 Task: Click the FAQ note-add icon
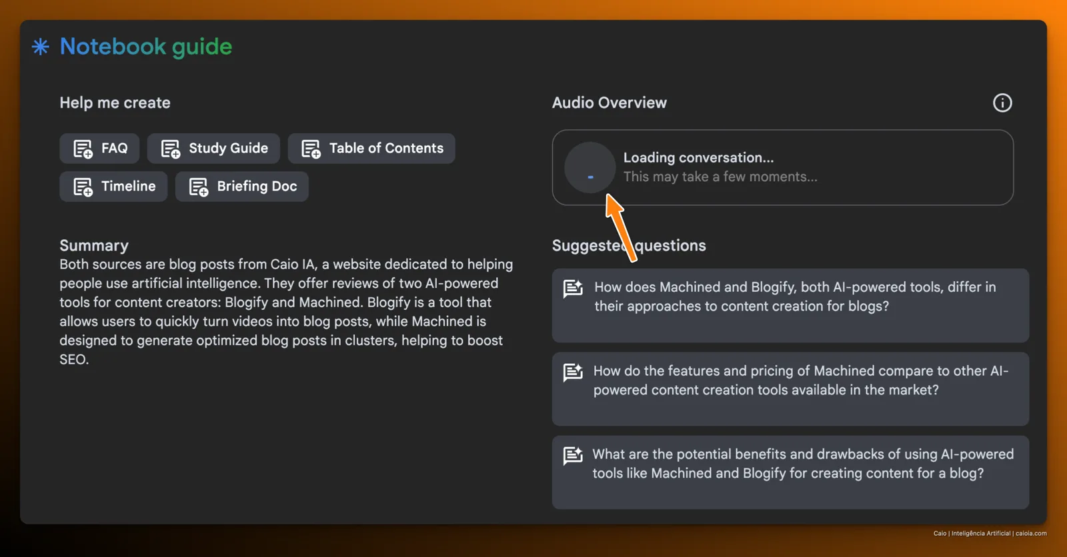pos(83,149)
